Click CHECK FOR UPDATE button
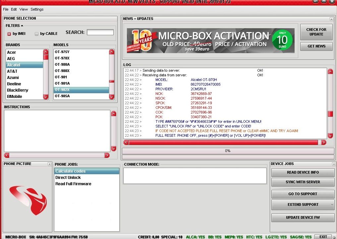This screenshot has width=337, height=239. (316, 32)
